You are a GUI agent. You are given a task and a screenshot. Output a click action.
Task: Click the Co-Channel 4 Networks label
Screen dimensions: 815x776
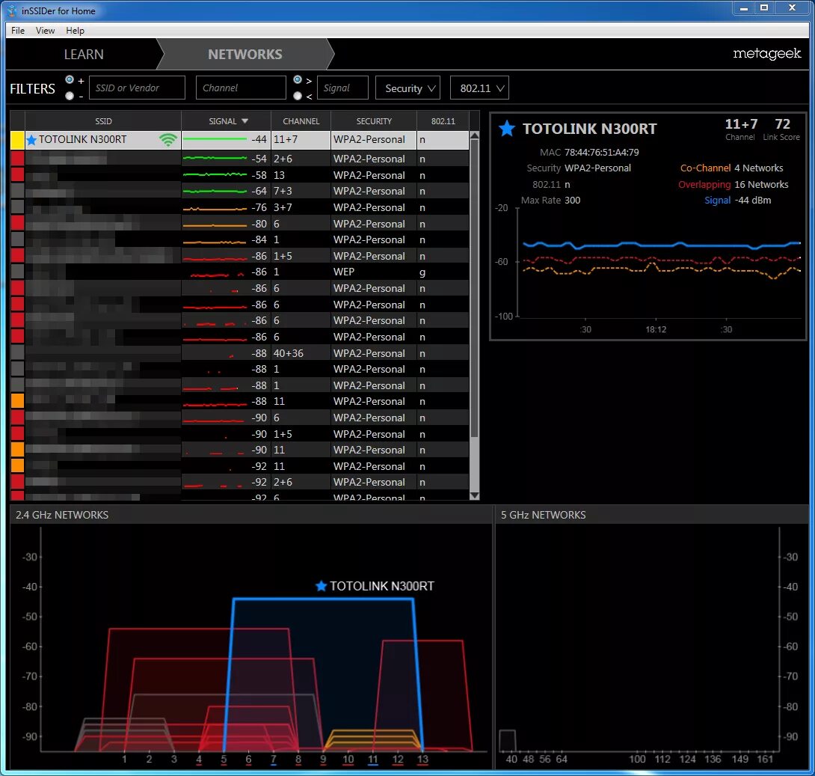731,168
